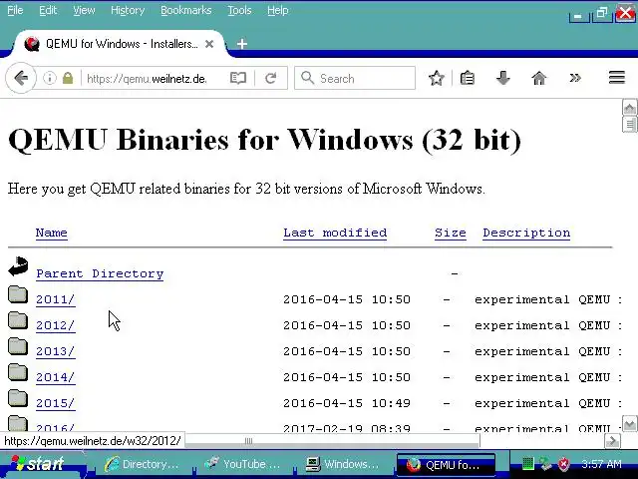The width and height of the screenshot is (638, 479).
Task: Show bookmarks list clipboard icon
Action: (x=468, y=78)
